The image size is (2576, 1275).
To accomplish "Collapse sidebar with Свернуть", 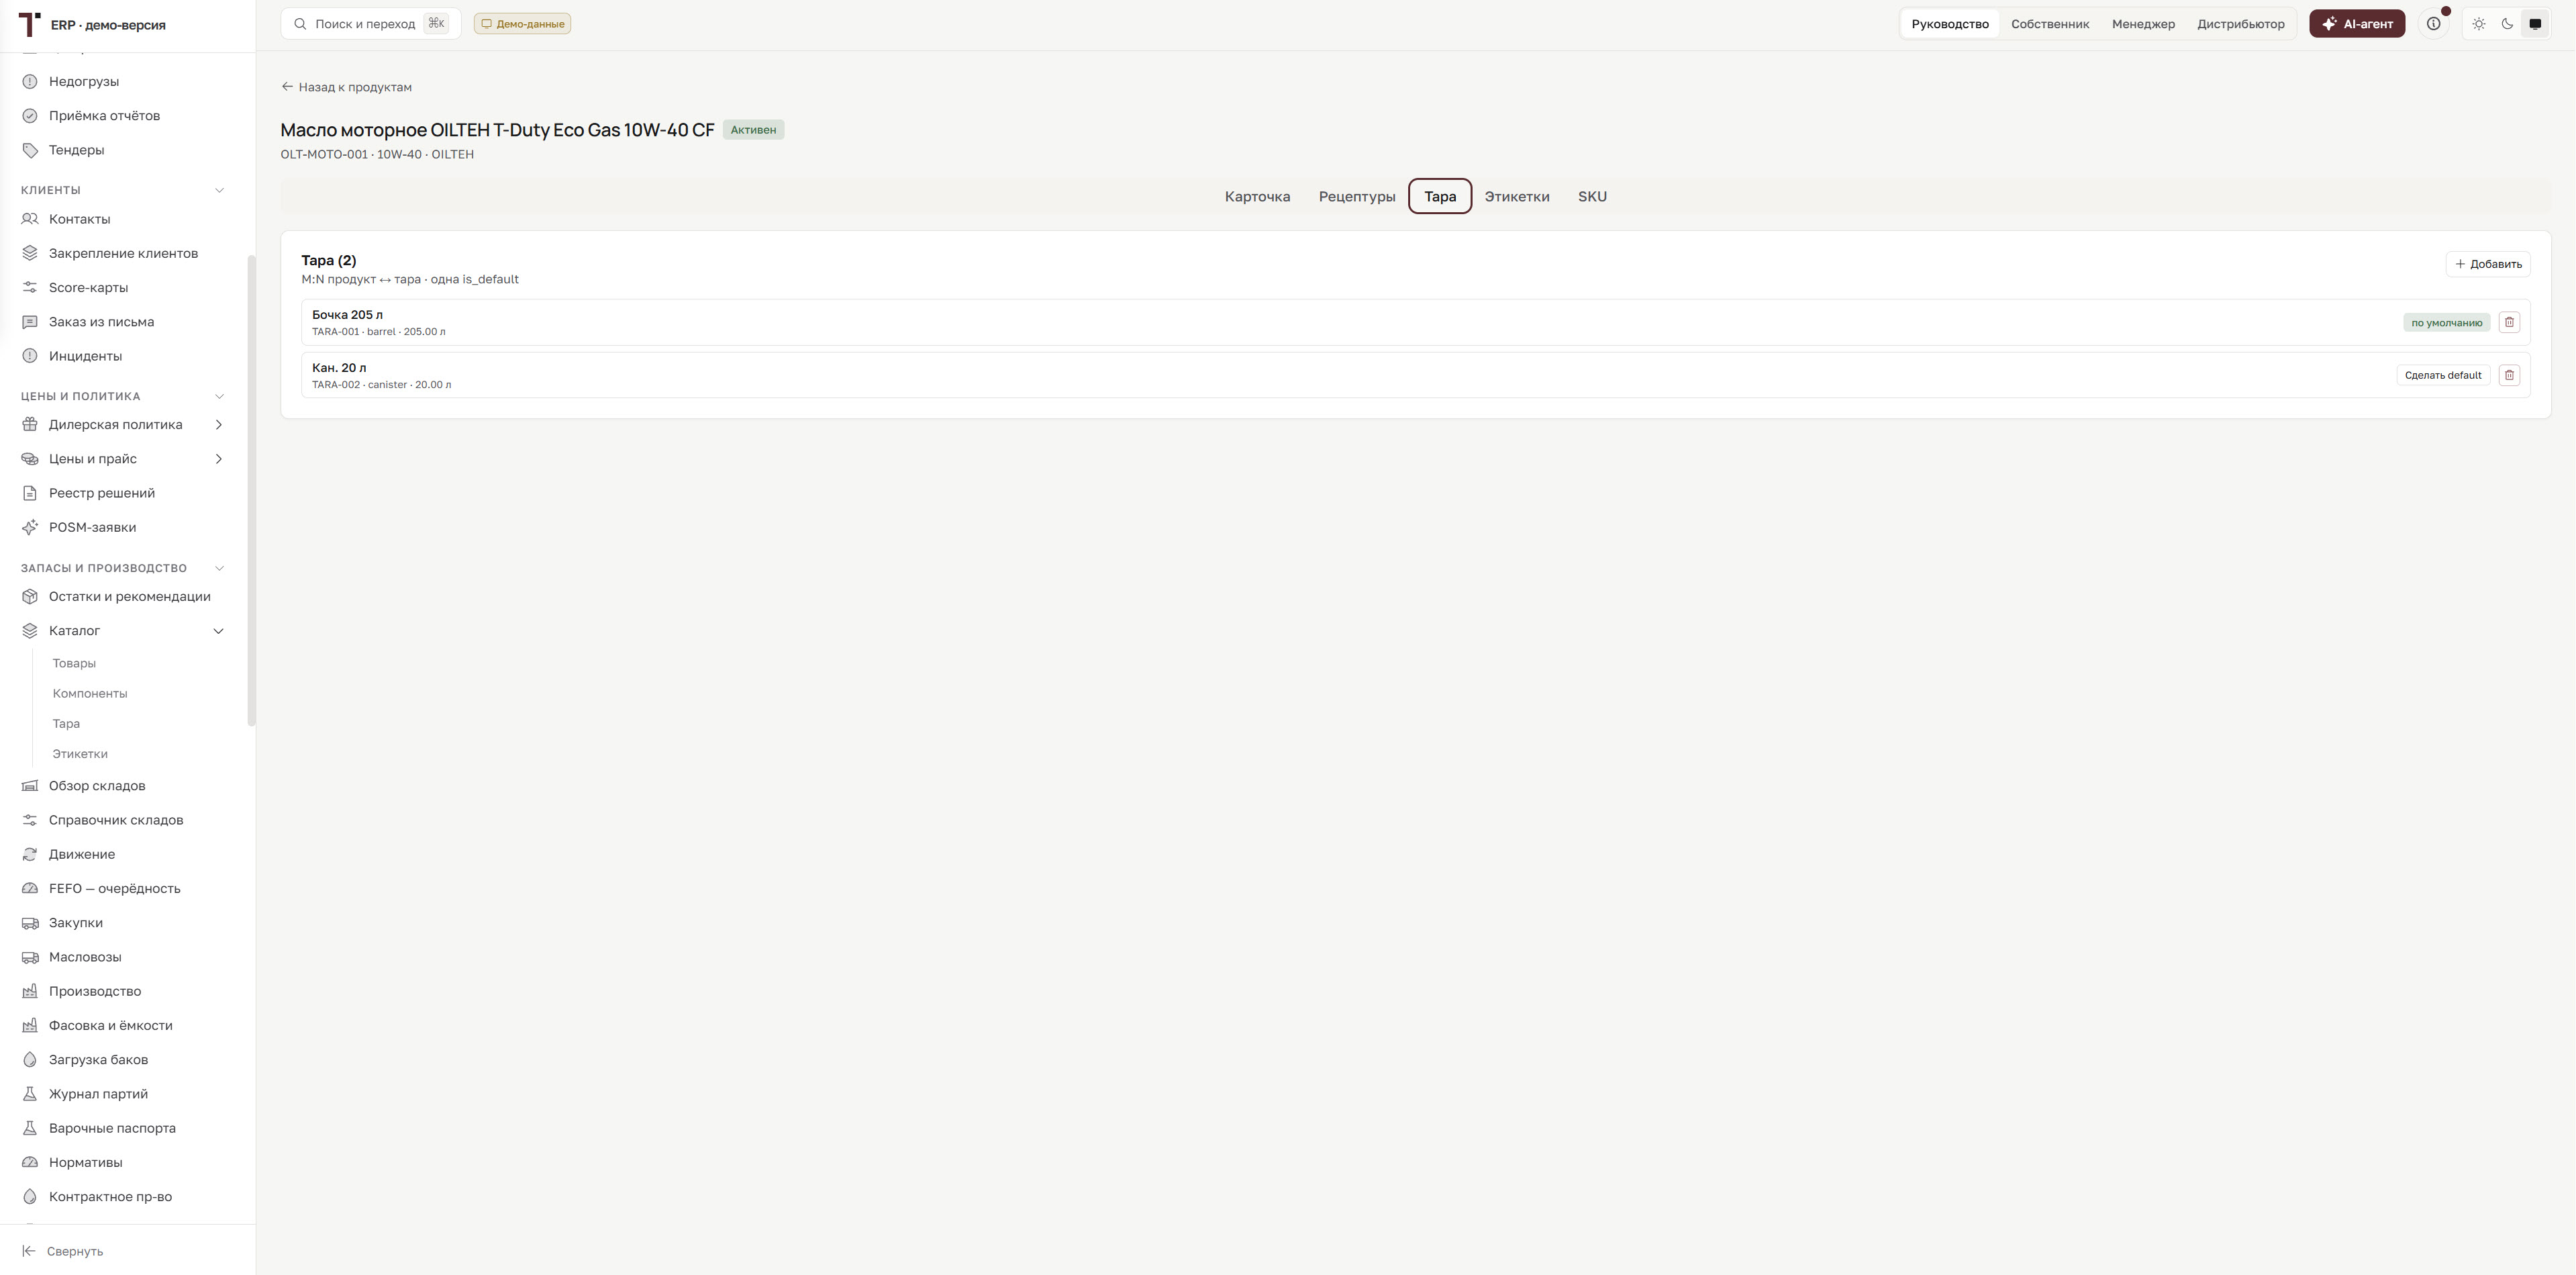I will (64, 1251).
